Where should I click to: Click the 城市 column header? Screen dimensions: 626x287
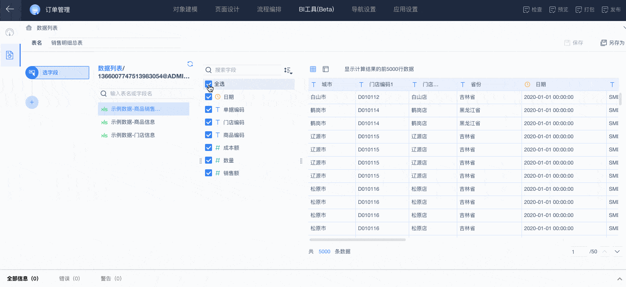[x=332, y=84]
